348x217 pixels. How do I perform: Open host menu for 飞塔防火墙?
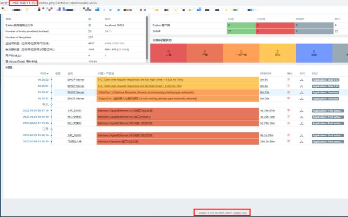point(74,141)
